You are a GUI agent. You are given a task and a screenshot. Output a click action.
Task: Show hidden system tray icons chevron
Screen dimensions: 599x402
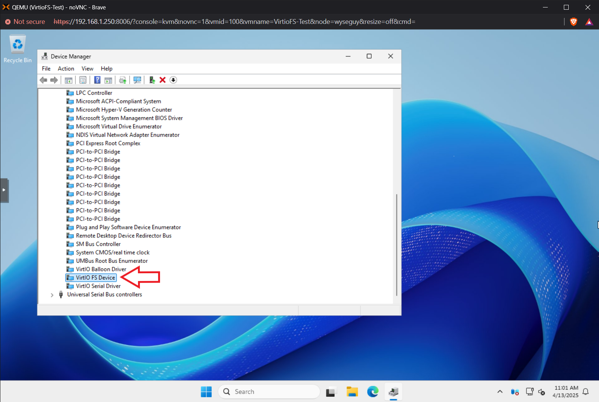point(500,392)
